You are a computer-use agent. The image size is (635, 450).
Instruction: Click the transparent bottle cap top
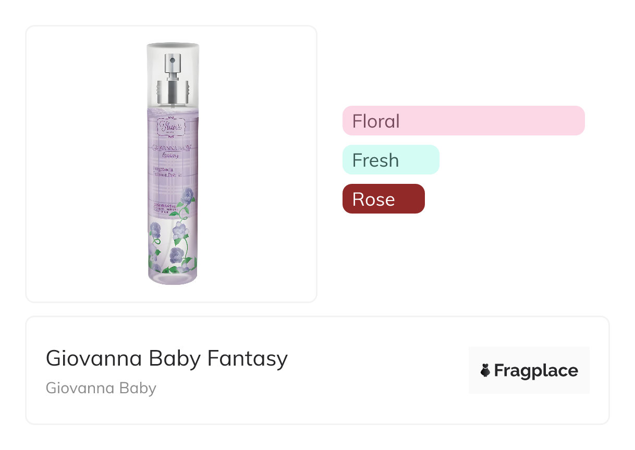pyautogui.click(x=173, y=48)
